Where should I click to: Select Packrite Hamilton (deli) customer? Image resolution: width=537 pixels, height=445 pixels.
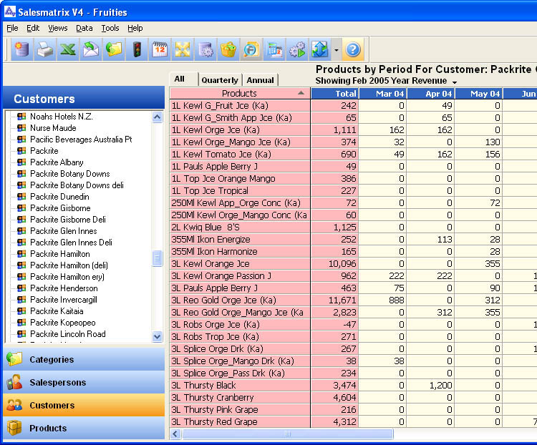coord(69,265)
